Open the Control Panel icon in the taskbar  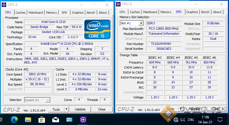click(69, 120)
